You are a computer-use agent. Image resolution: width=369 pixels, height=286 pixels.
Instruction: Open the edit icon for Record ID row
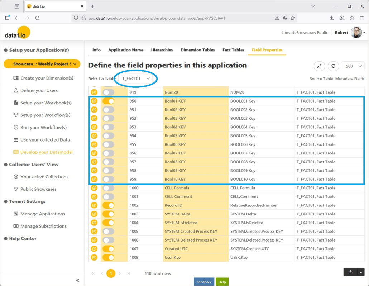94,205
